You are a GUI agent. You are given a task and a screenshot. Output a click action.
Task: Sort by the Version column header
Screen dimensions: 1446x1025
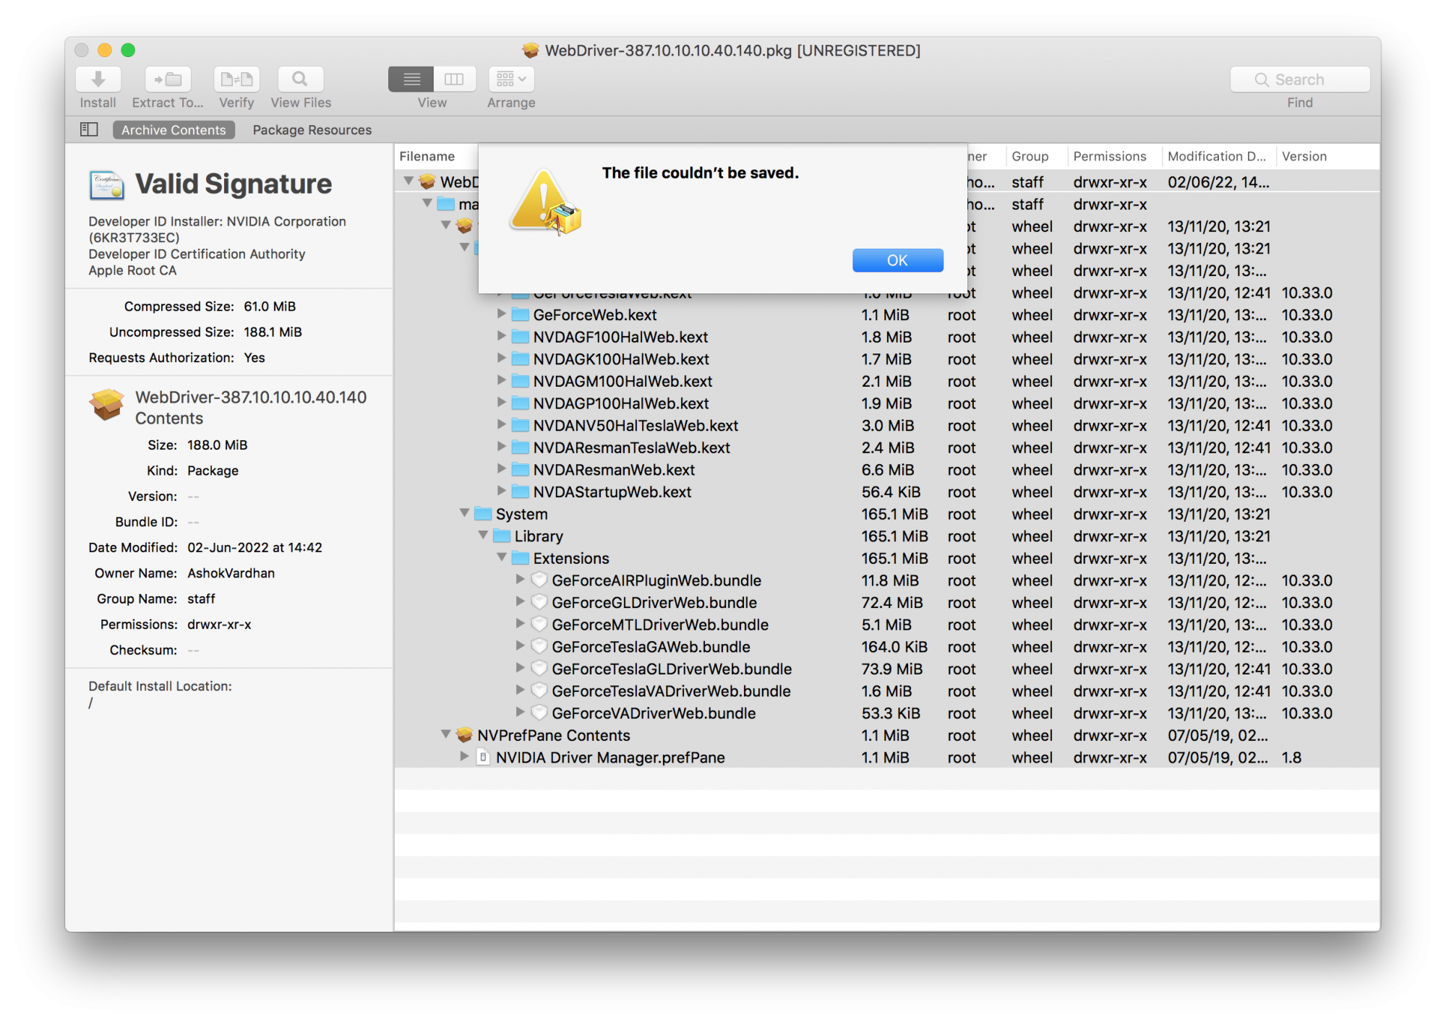coord(1304,156)
